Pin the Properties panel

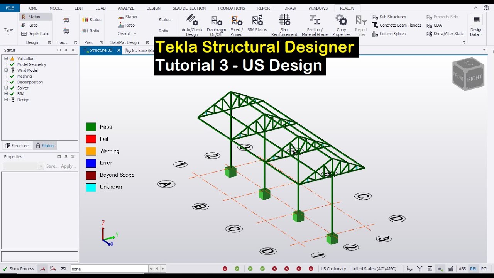[66, 157]
